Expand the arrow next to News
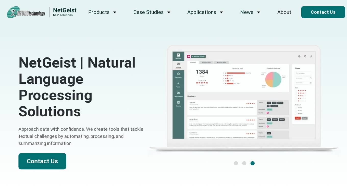 (258, 12)
